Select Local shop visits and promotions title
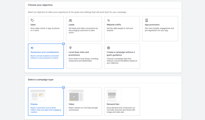Viewport: 205px width, 120px height. 79,54
